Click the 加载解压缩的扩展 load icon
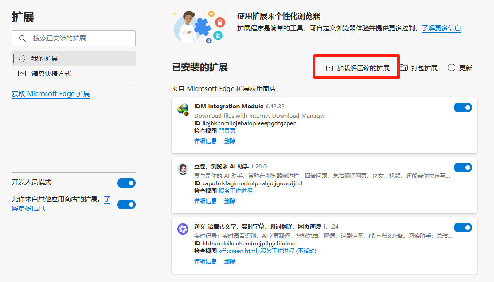The image size is (494, 282). click(329, 68)
